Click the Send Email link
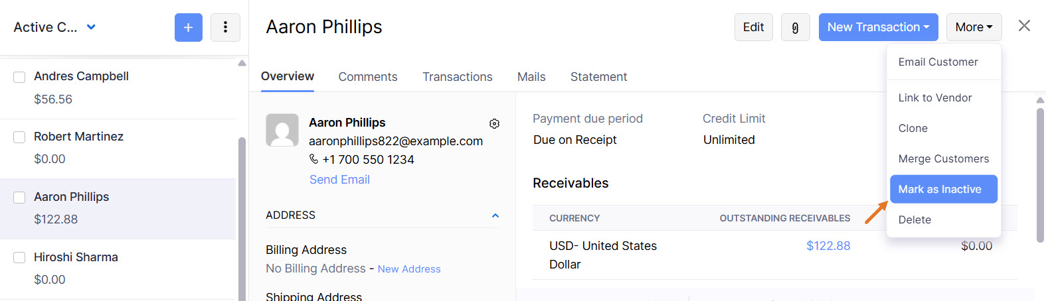 click(339, 180)
